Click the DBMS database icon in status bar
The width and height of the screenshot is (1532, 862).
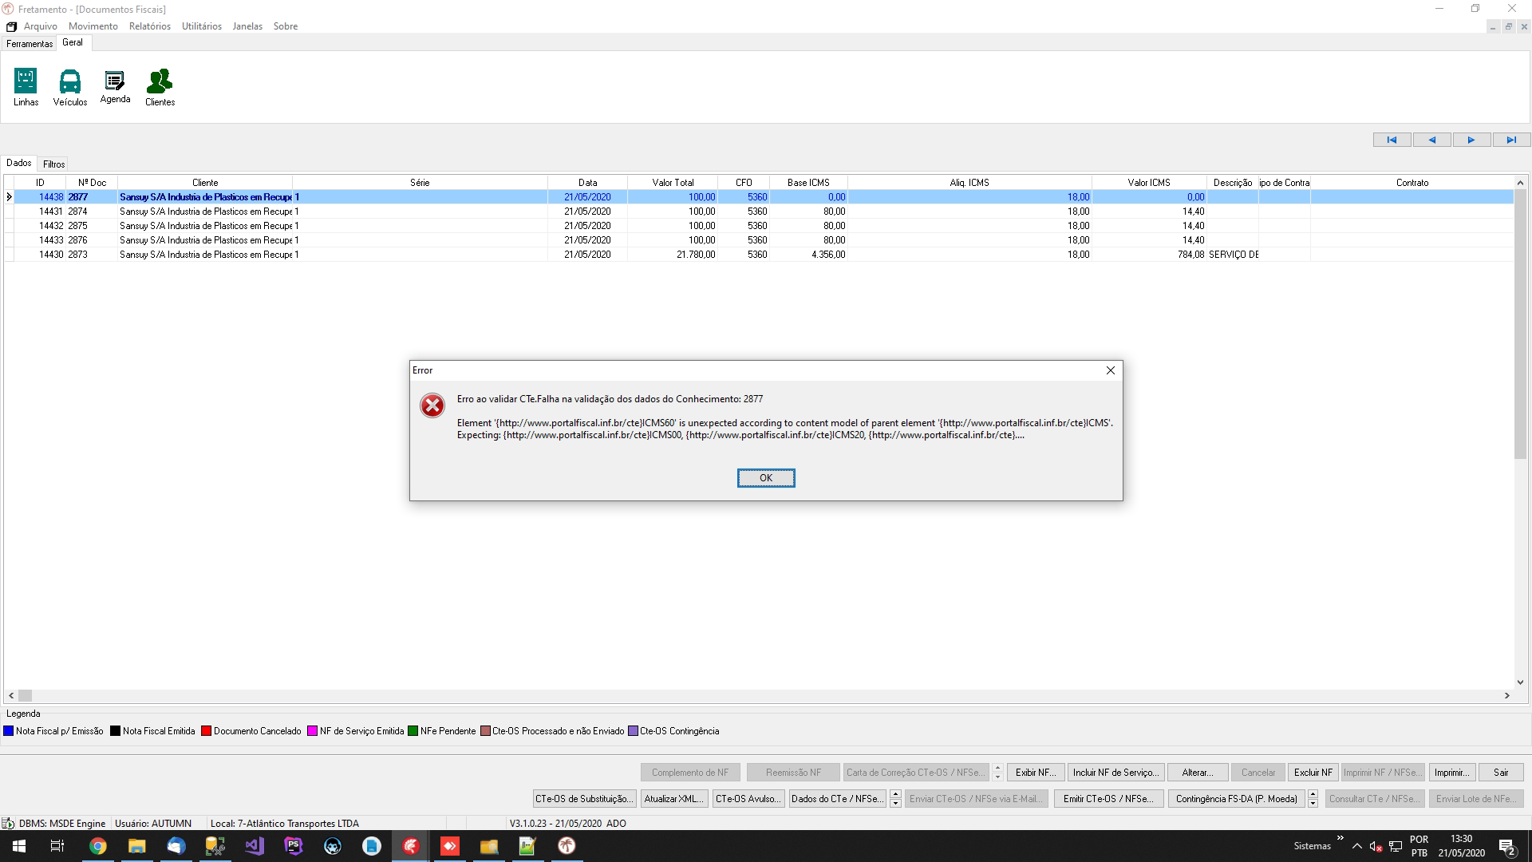coord(8,823)
